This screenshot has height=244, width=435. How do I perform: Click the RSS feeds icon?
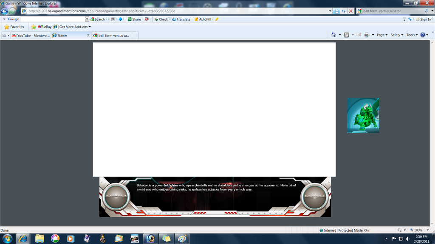(347, 35)
